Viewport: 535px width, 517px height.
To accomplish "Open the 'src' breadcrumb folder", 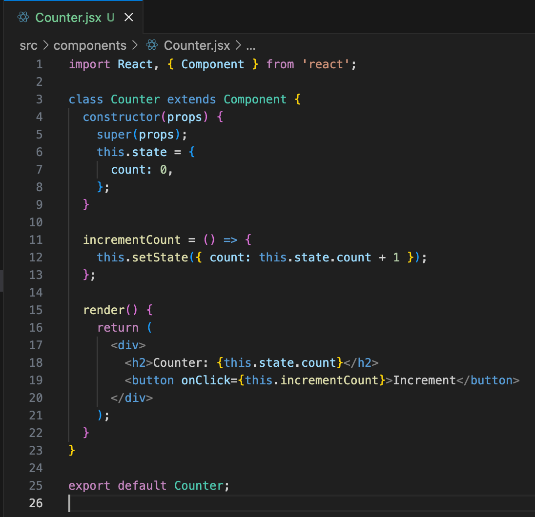I will point(28,45).
